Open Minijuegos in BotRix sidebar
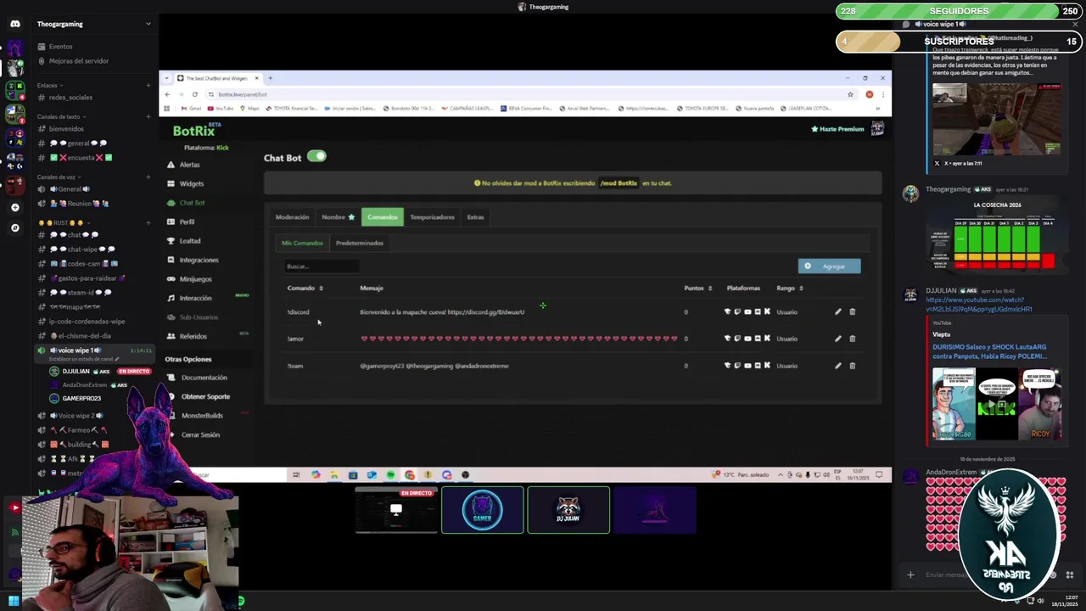Image resolution: width=1086 pixels, height=611 pixels. [x=195, y=279]
